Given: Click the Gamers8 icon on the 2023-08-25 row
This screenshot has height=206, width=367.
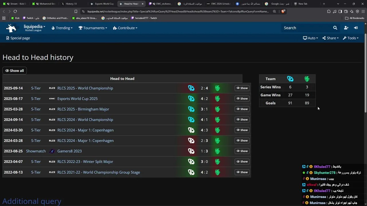Looking at the screenshot, I should [x=52, y=151].
